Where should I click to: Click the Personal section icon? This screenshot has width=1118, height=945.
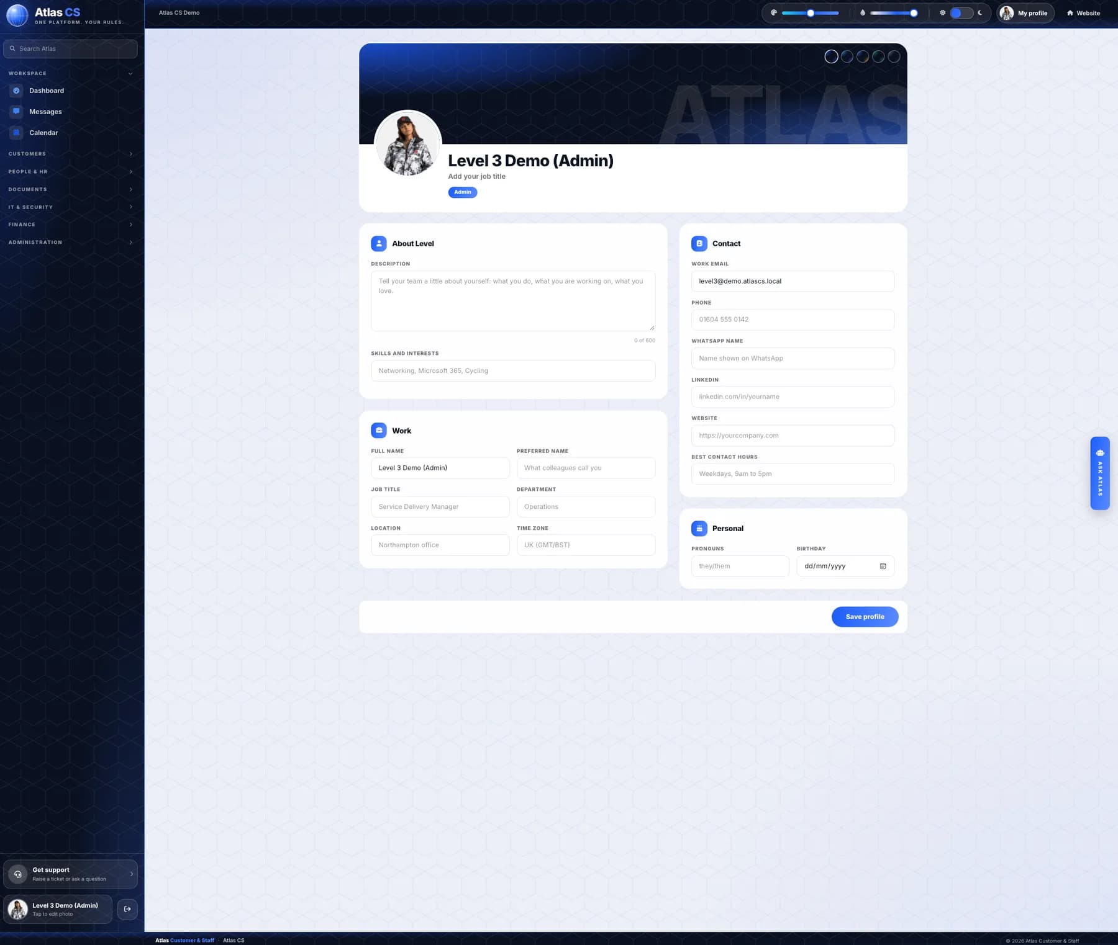[699, 529]
